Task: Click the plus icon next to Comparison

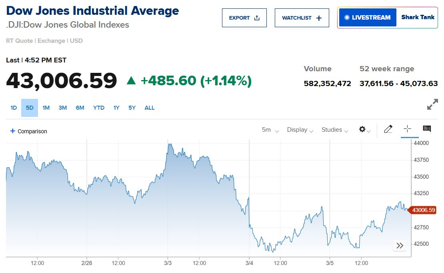Action: tap(13, 131)
